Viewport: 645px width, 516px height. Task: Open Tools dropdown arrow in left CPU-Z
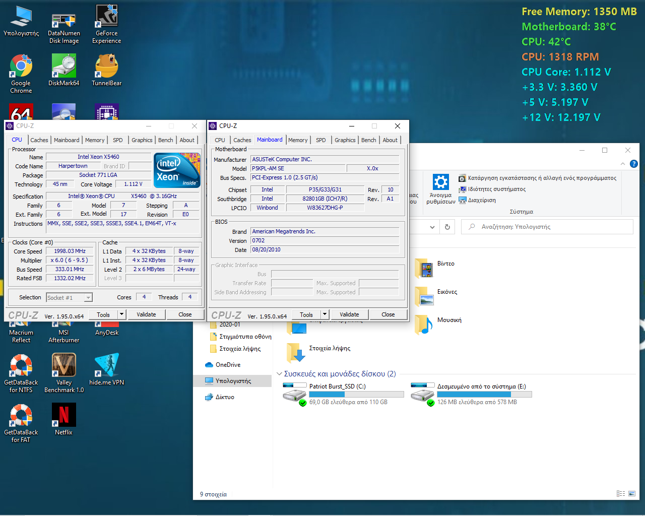(121, 314)
